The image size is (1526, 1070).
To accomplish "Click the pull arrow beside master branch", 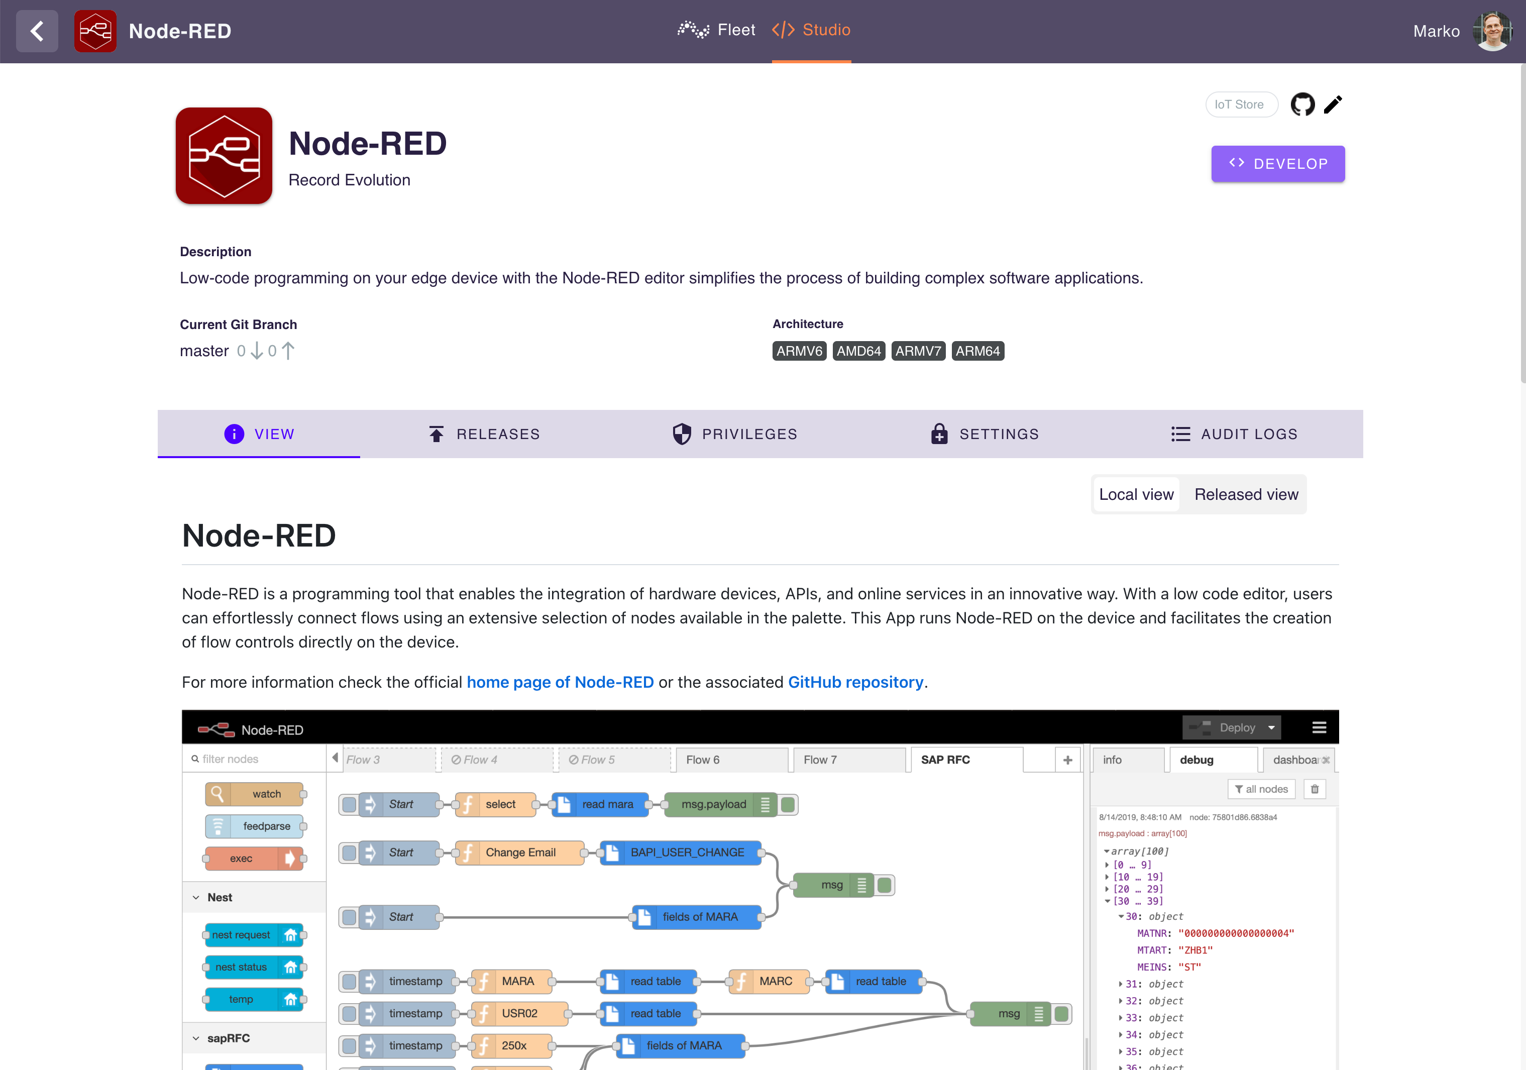I will pos(257,351).
